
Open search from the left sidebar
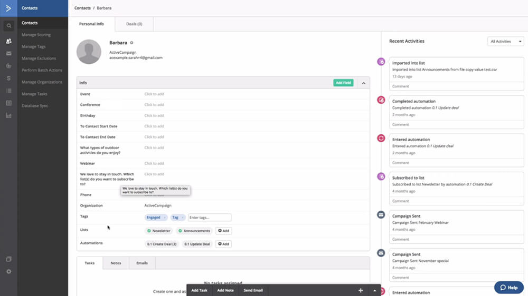point(8,26)
